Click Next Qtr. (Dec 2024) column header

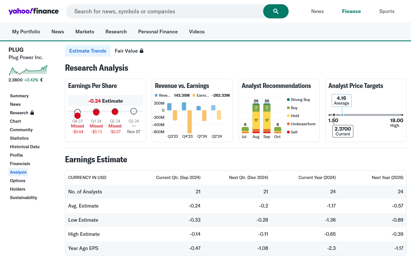[x=248, y=178]
